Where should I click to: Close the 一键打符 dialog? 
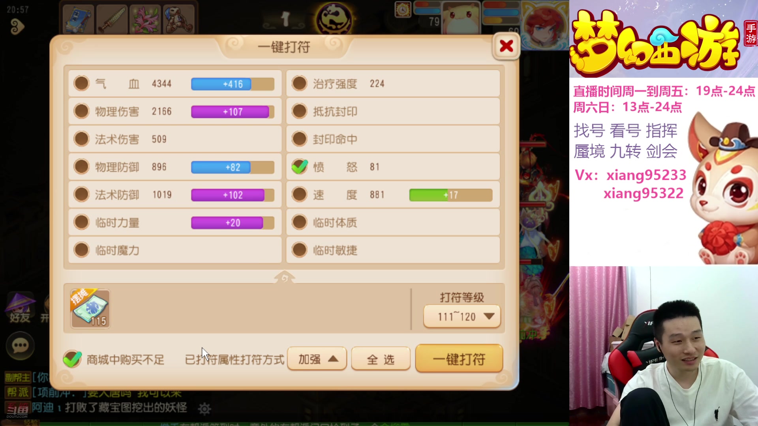tap(506, 47)
